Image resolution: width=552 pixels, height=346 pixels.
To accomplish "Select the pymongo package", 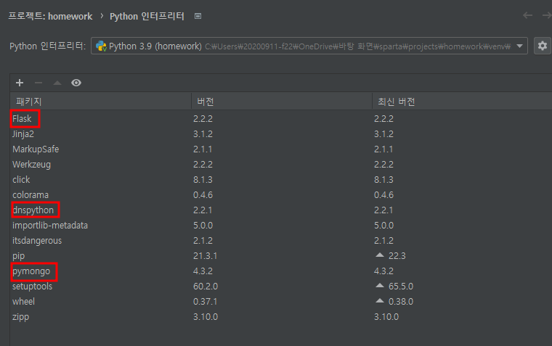I will [x=31, y=271].
